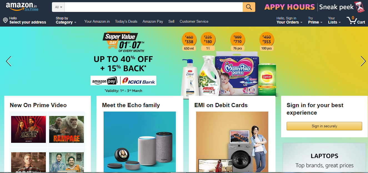The image size is (368, 173).
Task: Open Today's Deals in the navigation bar
Action: tap(126, 21)
